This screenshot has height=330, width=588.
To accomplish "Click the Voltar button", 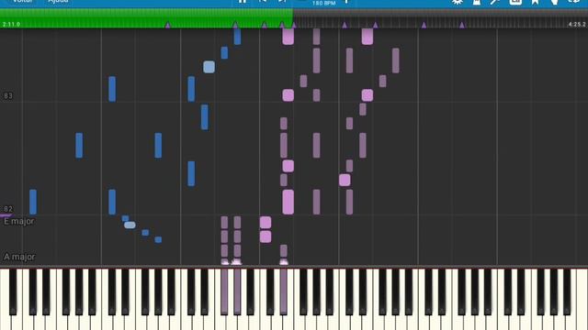I will point(22,1).
